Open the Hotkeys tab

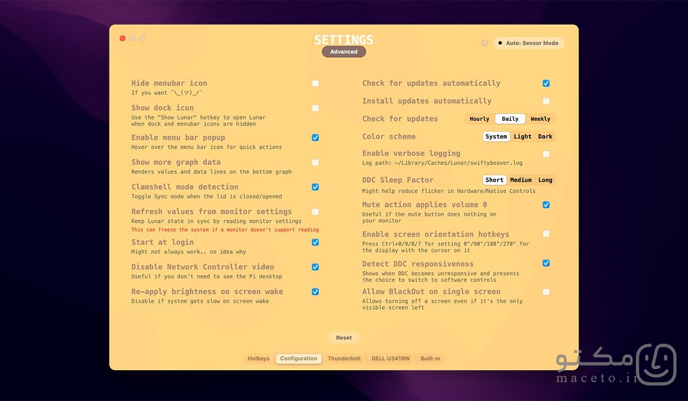(x=259, y=359)
